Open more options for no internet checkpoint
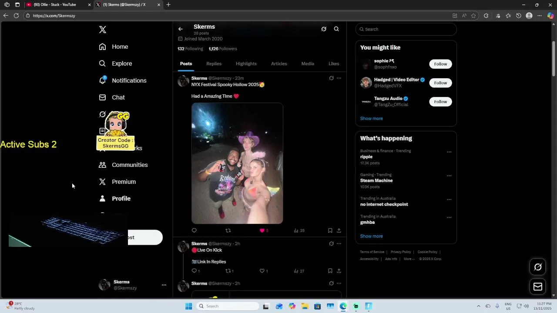Screen dimensions: 557x313 449,200
